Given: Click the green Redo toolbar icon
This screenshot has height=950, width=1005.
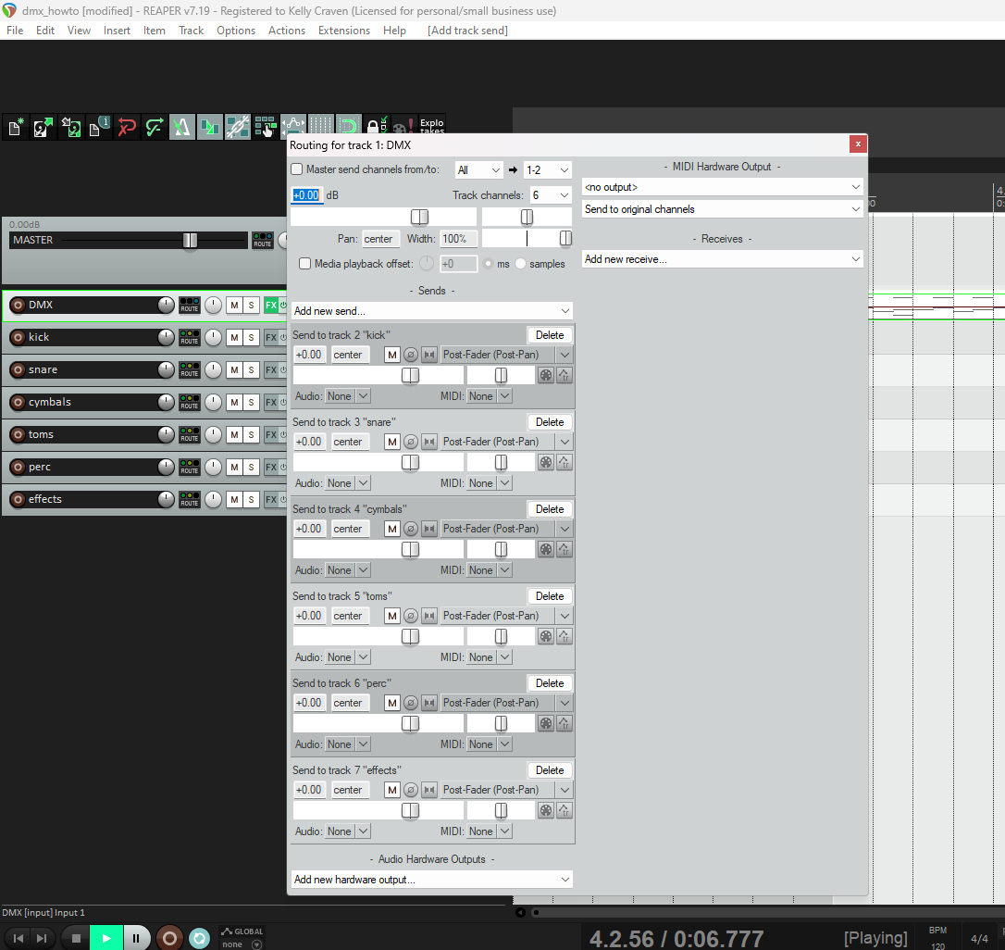Looking at the screenshot, I should pos(154,128).
